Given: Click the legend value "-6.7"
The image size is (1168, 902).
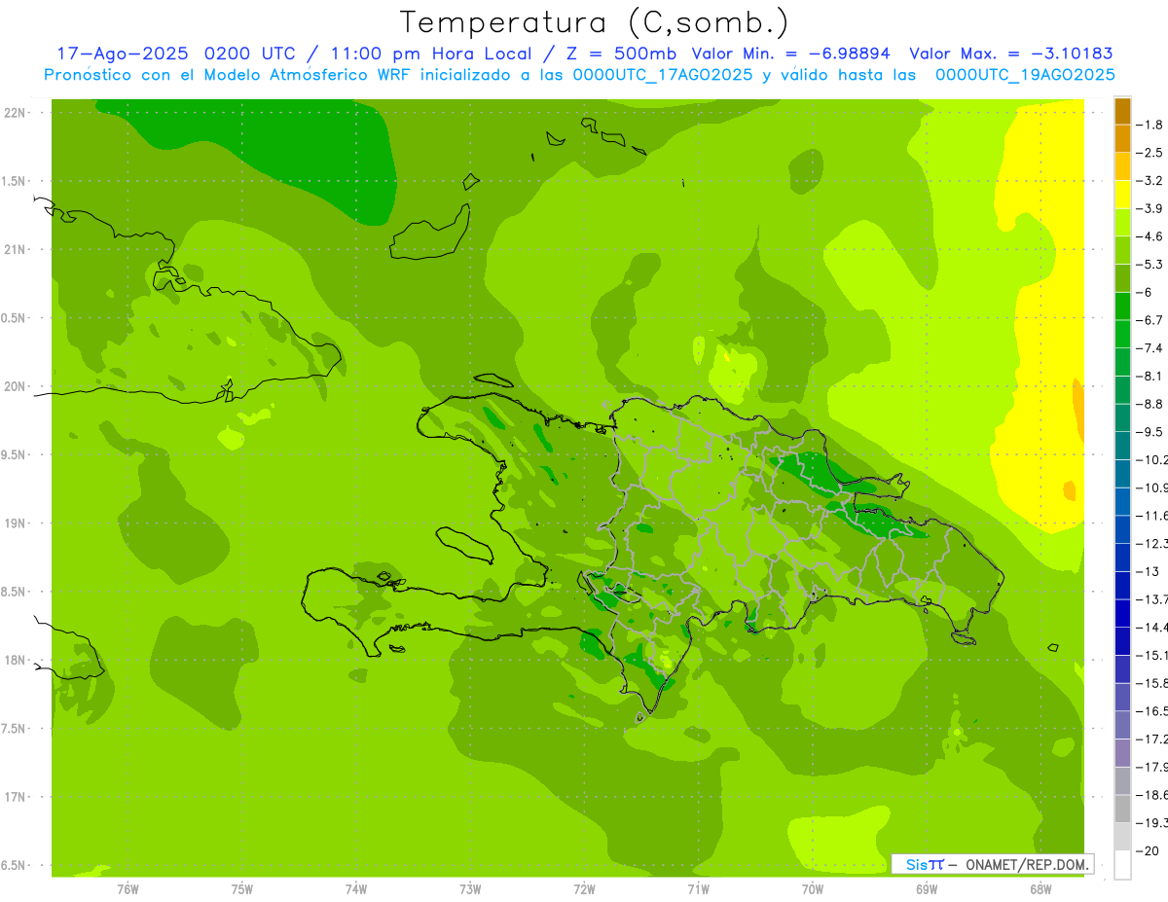Looking at the screenshot, I should point(1150,320).
